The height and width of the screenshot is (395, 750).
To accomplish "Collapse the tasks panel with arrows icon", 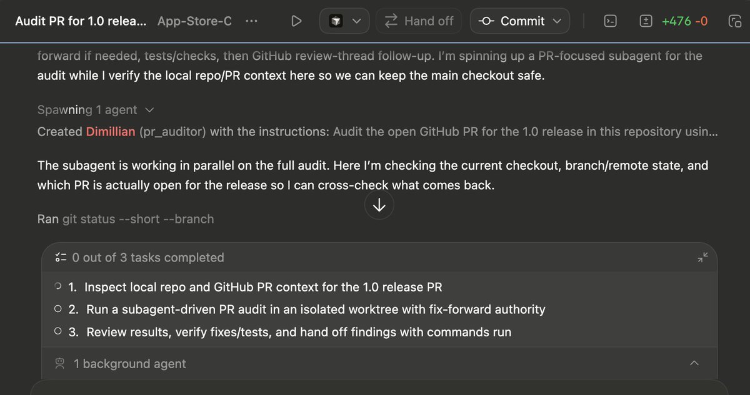I will [703, 258].
